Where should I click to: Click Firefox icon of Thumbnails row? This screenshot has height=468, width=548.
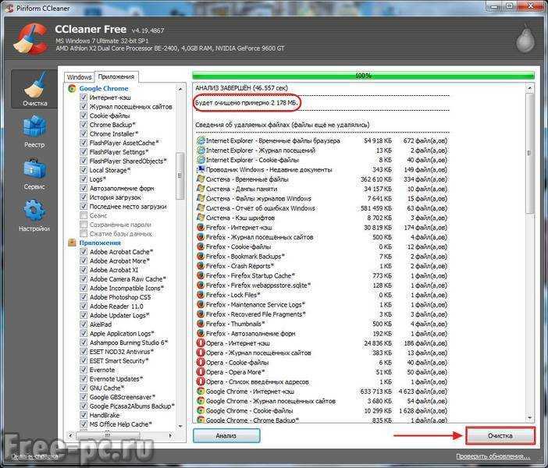pos(201,324)
